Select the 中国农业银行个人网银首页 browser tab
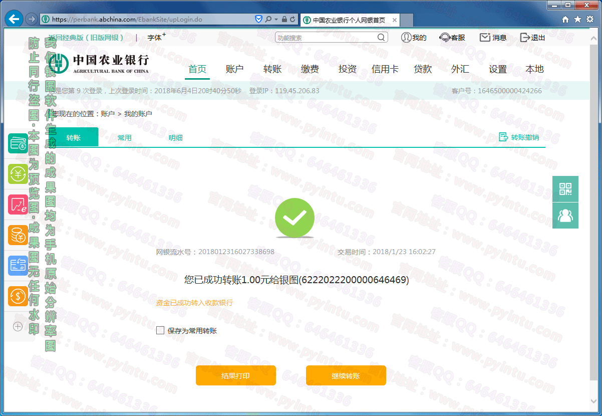Viewport: 602px width, 416px height. point(350,20)
